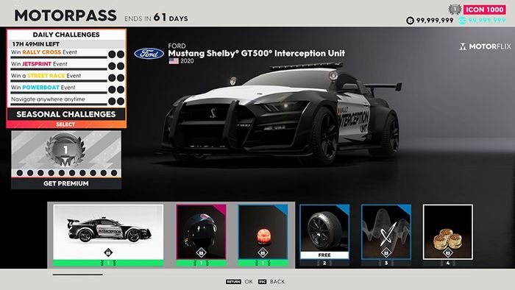515x290 pixels.
Task: Click the Jetsprint challenge progress dots
Action: (x=116, y=66)
